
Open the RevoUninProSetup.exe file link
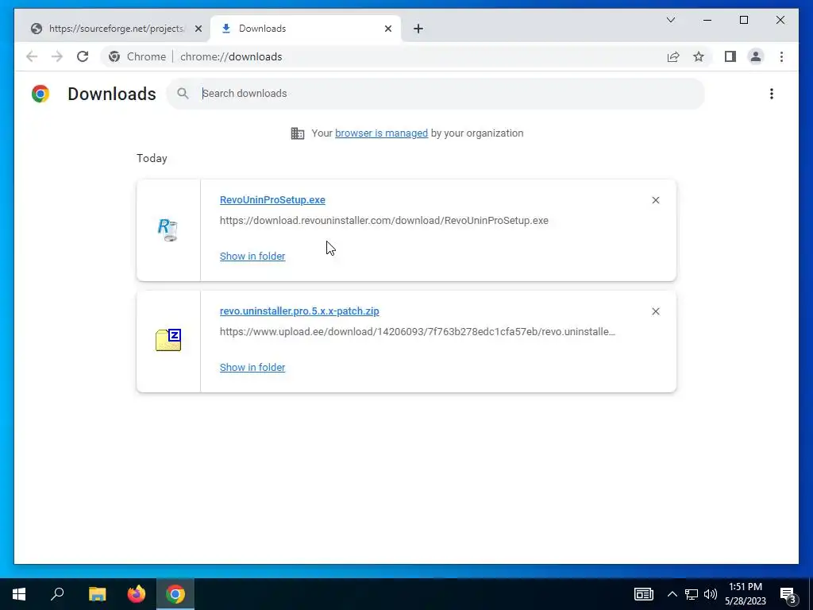272,200
